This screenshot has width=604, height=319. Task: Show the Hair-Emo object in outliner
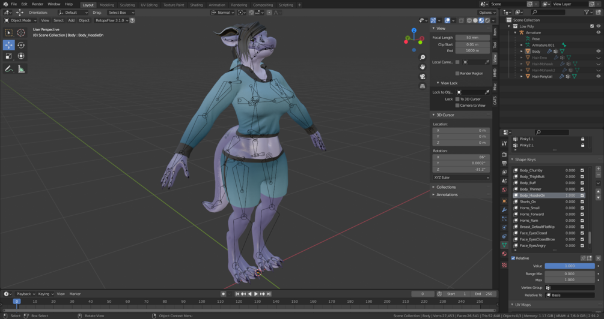pyautogui.click(x=598, y=58)
